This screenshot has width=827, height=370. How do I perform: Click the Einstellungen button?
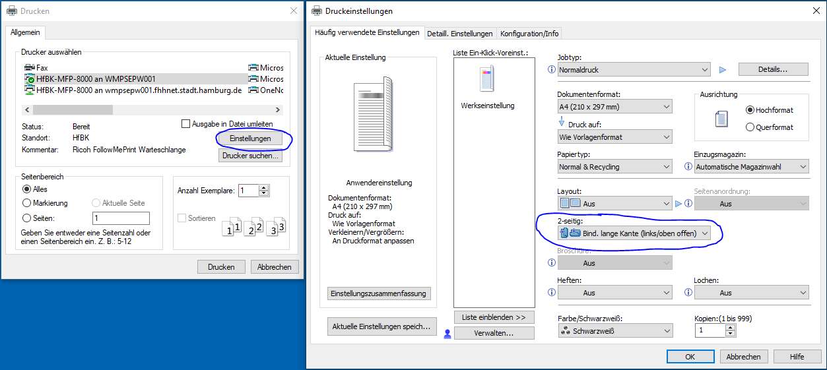click(249, 139)
